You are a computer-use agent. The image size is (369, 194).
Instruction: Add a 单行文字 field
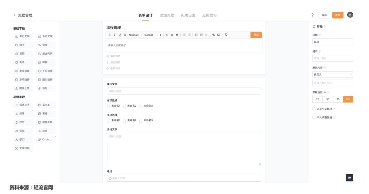(23, 36)
